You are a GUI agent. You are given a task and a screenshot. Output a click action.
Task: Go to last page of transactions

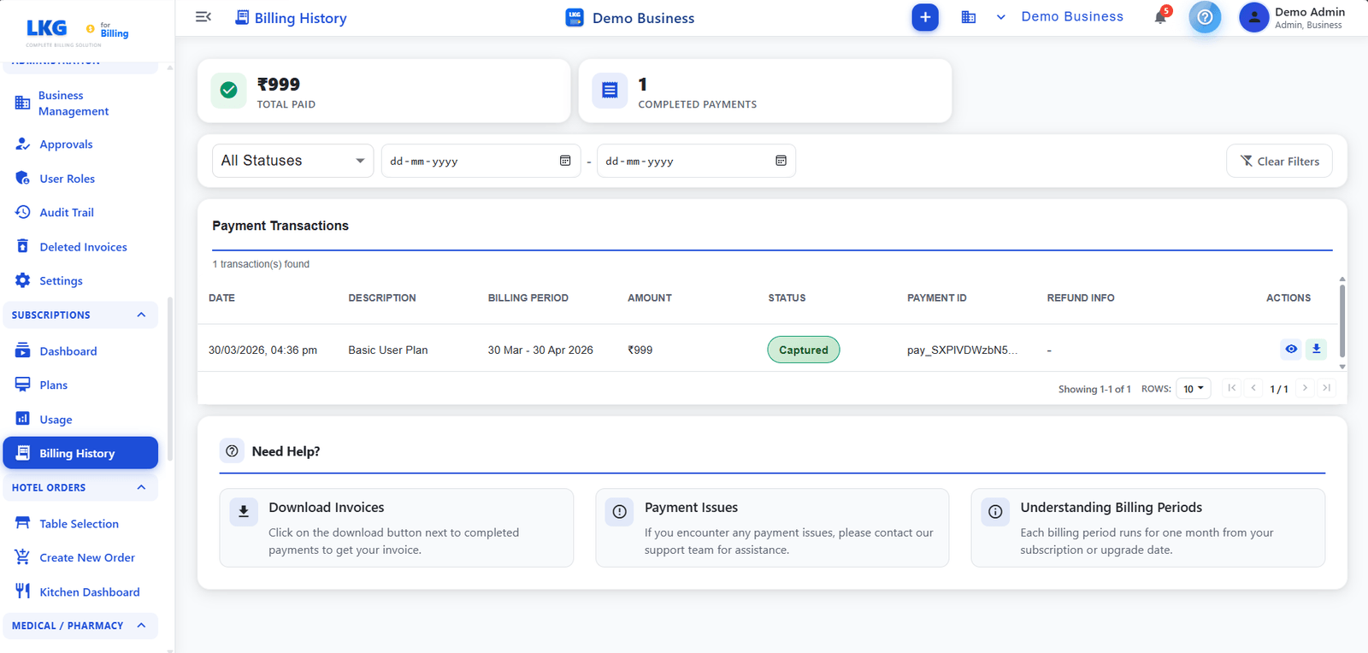1326,388
